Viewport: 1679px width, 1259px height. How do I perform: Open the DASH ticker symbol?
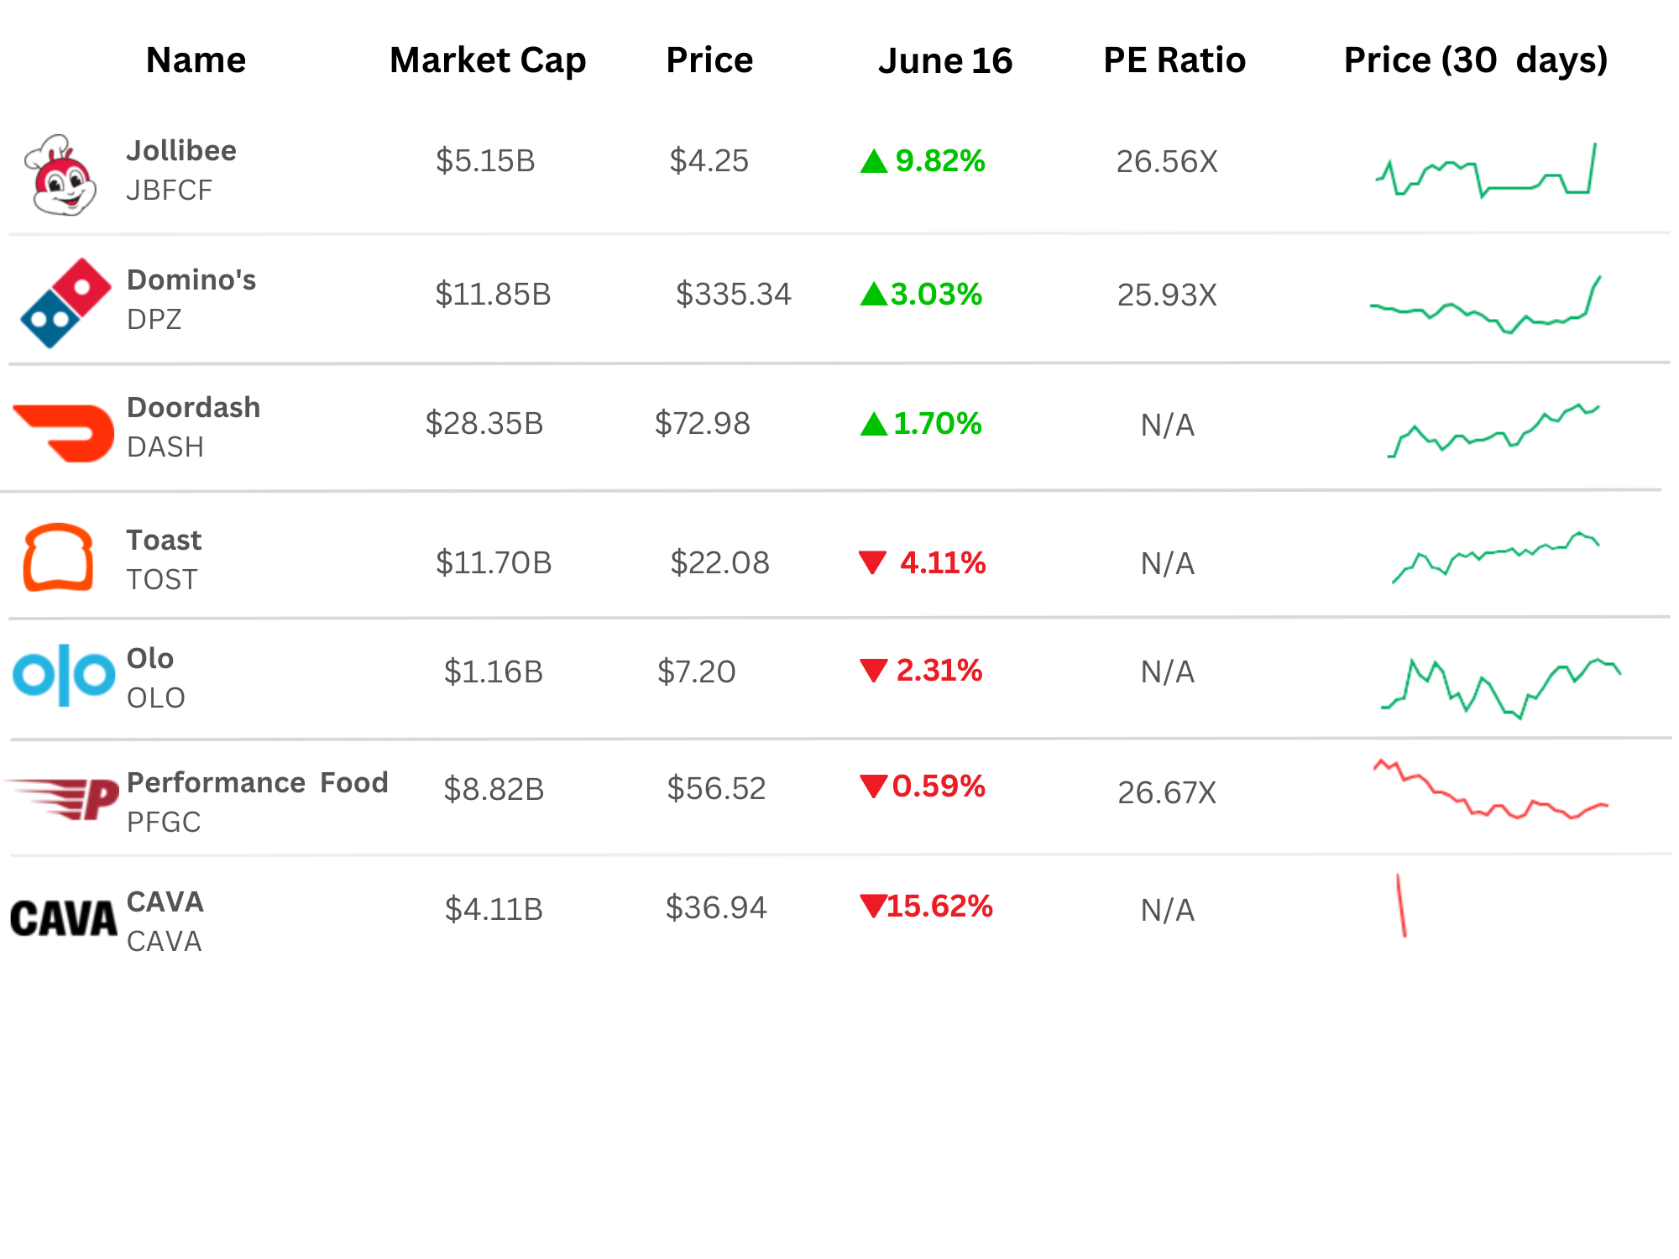point(165,447)
